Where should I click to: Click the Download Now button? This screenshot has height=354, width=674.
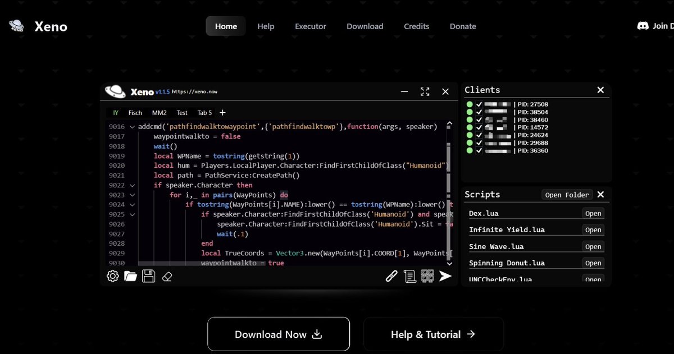(279, 334)
